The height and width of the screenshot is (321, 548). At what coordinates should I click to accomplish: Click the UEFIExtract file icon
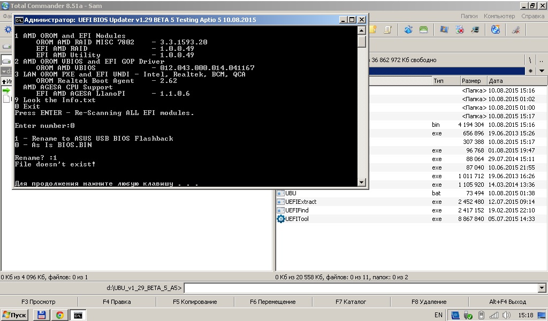280,202
